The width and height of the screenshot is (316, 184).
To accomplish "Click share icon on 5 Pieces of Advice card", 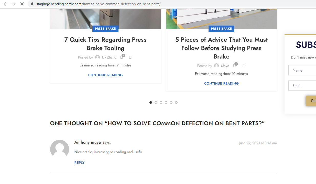I will click(243, 66).
